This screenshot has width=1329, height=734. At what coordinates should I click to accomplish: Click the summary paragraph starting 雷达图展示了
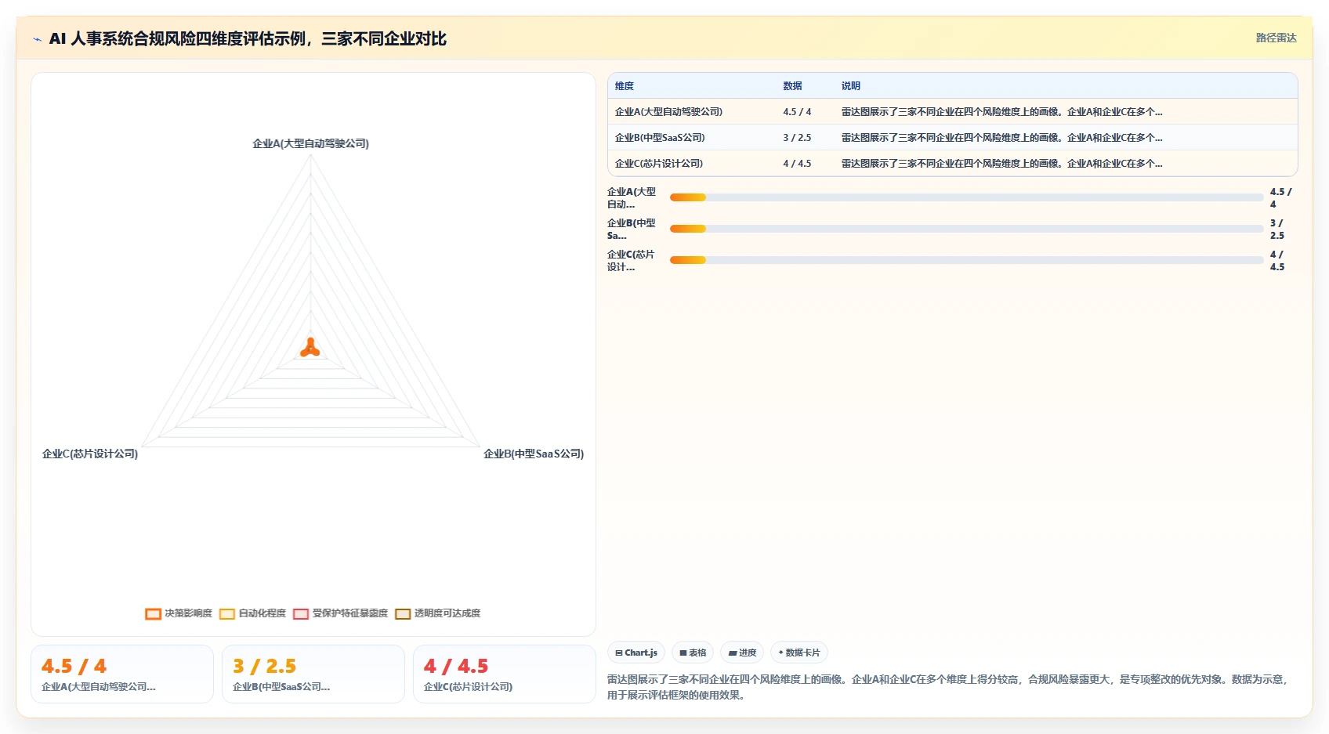click(x=948, y=687)
